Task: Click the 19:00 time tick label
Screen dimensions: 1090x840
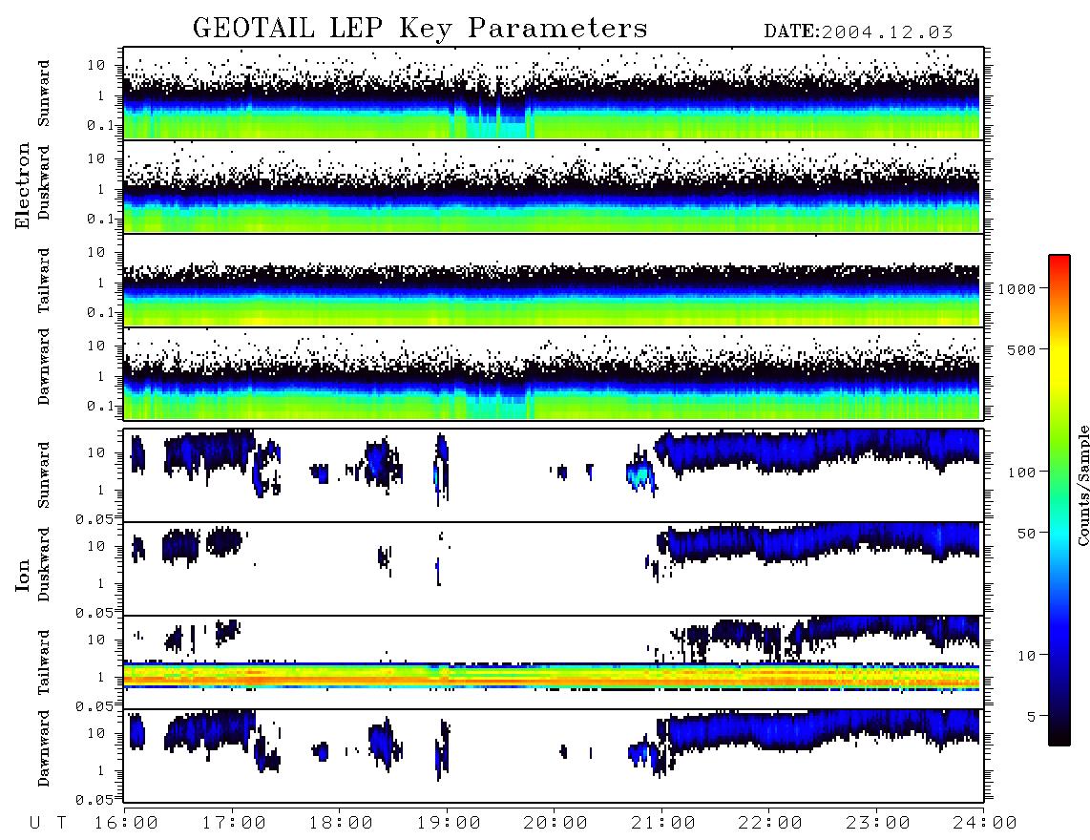Action: [x=449, y=824]
